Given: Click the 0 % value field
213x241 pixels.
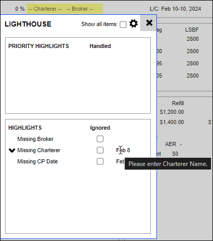Looking at the screenshot, I should tap(20, 9).
